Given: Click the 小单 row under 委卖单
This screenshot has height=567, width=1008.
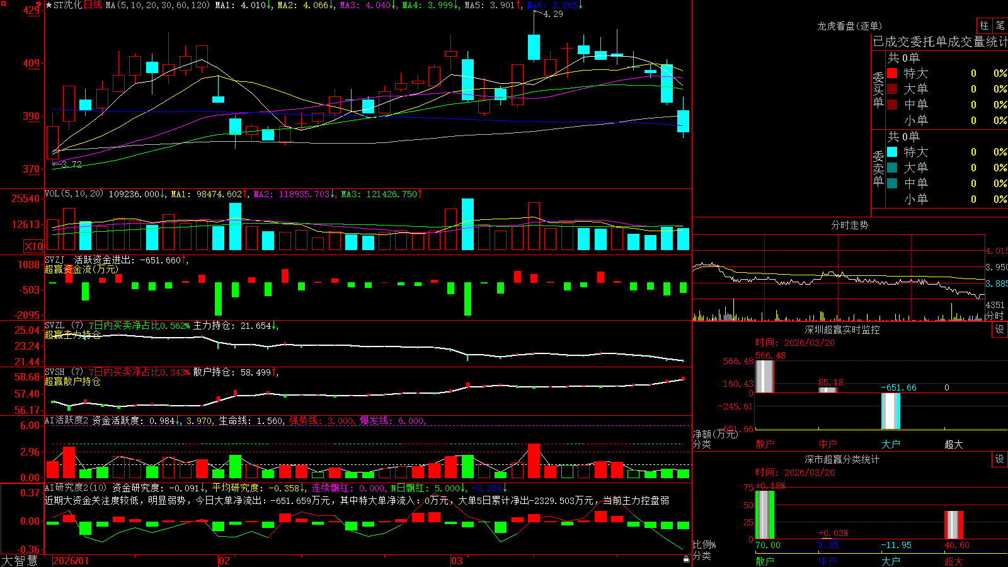Looking at the screenshot, I should click(946, 199).
